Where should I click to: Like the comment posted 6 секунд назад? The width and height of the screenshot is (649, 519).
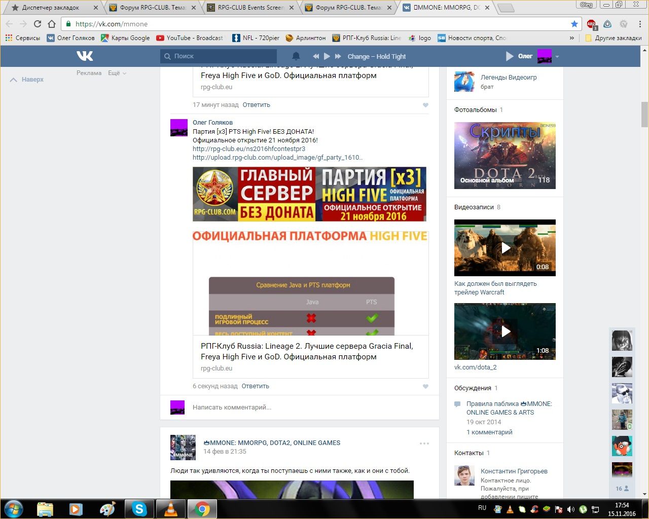425,386
